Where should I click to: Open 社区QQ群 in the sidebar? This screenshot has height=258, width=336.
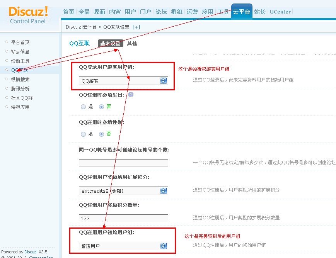tap(22, 98)
